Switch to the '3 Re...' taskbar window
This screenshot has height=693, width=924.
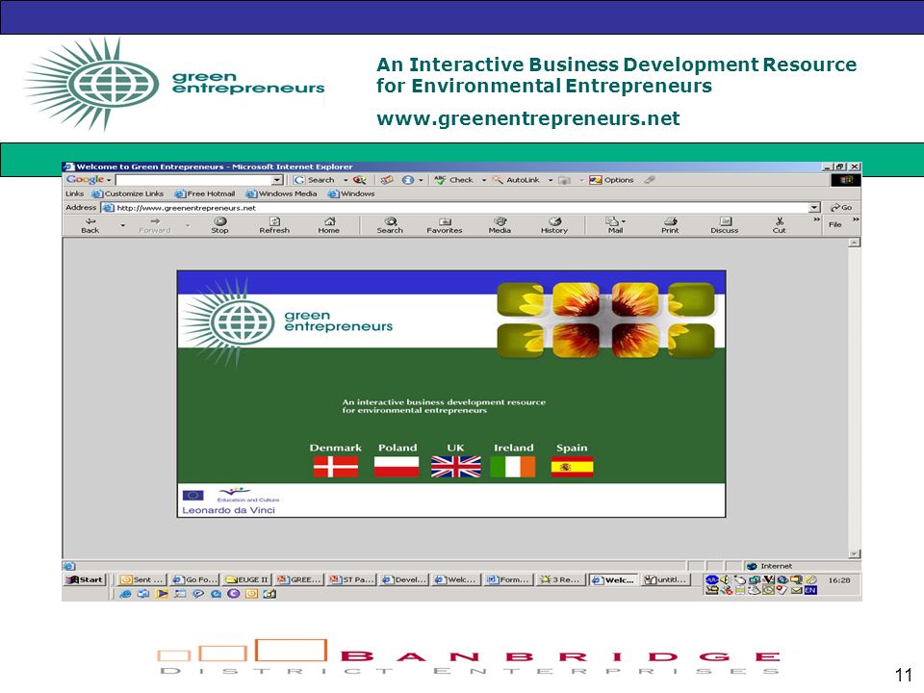(x=561, y=579)
